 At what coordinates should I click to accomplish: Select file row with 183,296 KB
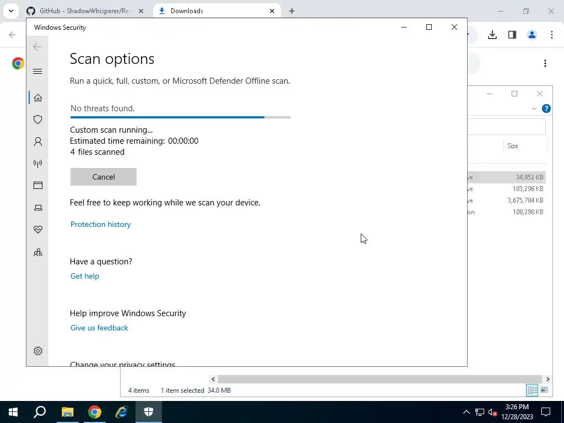[x=507, y=188]
